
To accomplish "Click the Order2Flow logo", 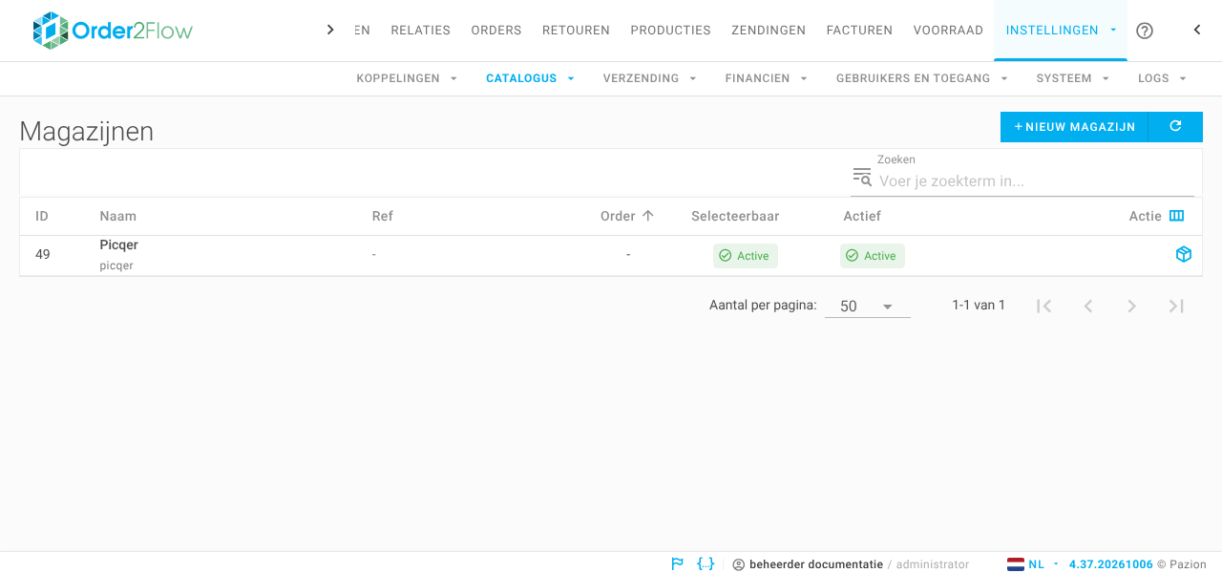I will [113, 31].
